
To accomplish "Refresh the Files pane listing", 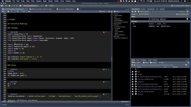I will point(188,63).
